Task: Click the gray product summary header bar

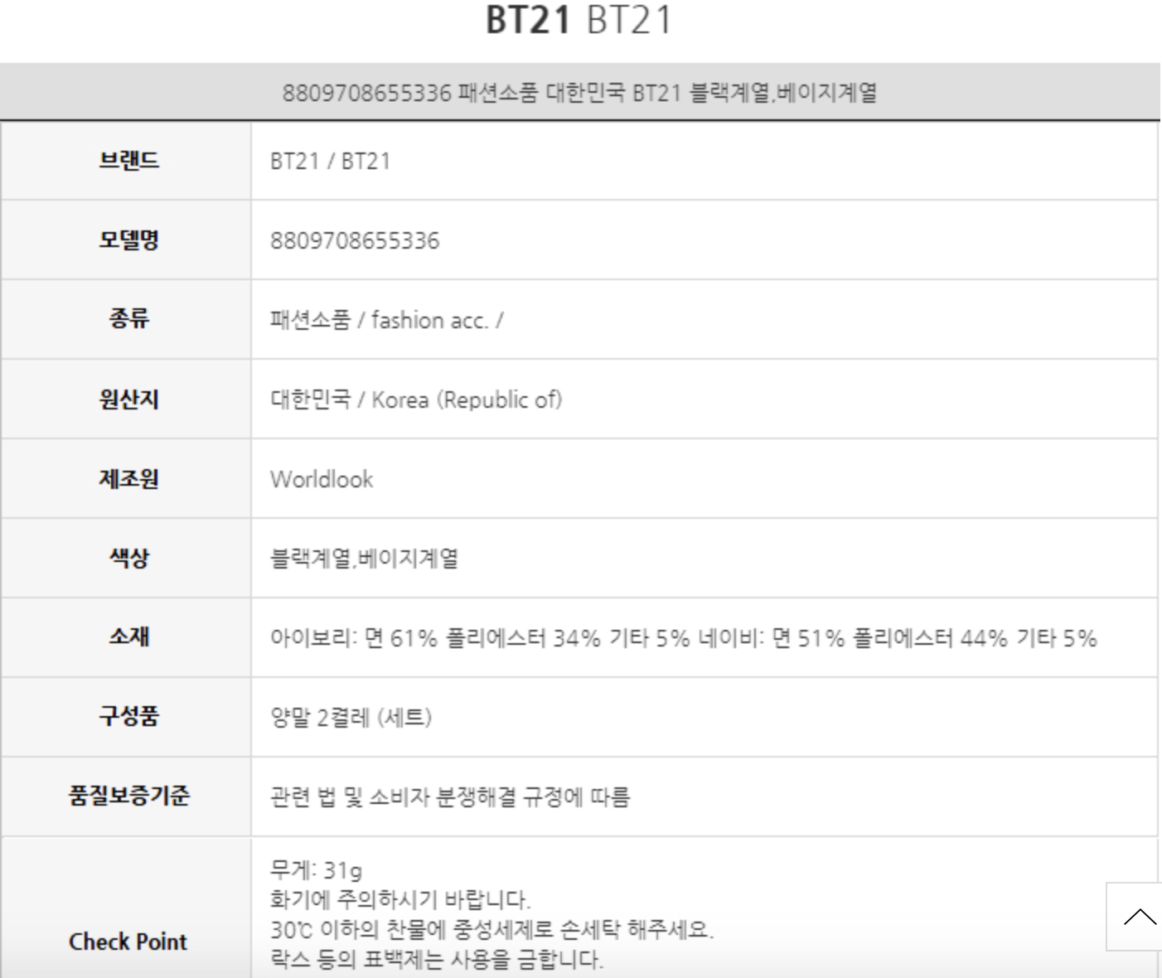Action: pyautogui.click(x=579, y=92)
